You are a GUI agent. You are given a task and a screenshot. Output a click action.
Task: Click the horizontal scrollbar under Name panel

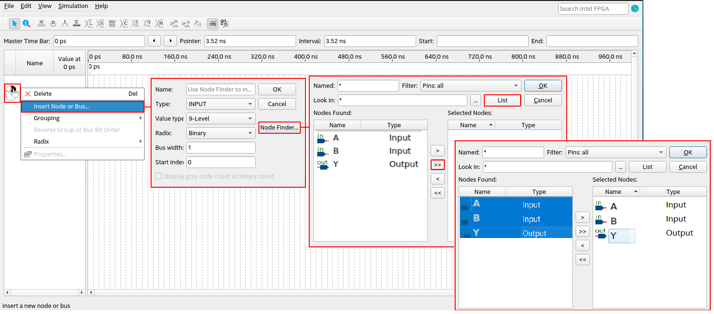pos(45,292)
